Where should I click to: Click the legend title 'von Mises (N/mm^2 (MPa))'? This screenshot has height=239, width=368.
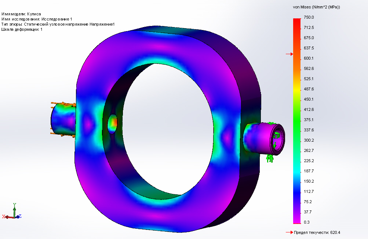tap(316, 7)
